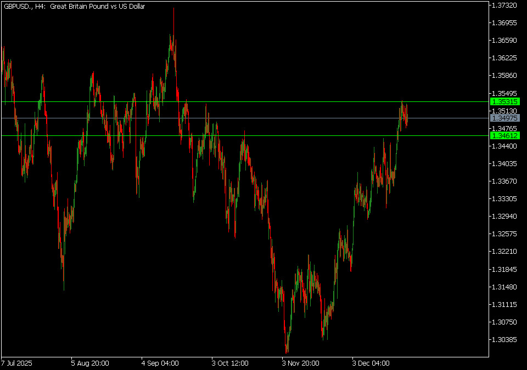Click the 5 Aug 20:00 time label
The height and width of the screenshot is (370, 527).
tap(90, 363)
